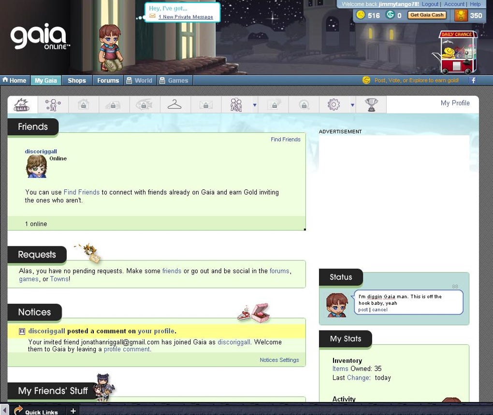The width and height of the screenshot is (493, 415).
Task: Click discoriggall link in highlighted notice
Action: click(46, 331)
